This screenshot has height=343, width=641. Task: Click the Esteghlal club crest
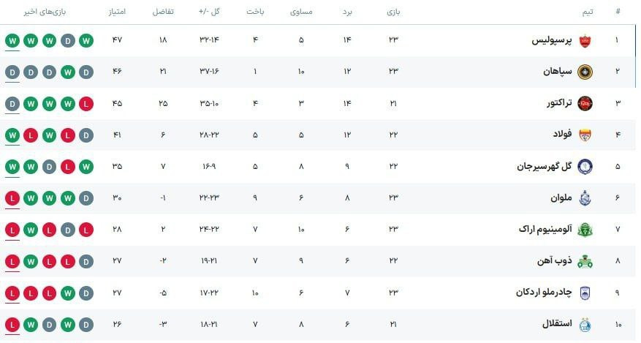585,324
